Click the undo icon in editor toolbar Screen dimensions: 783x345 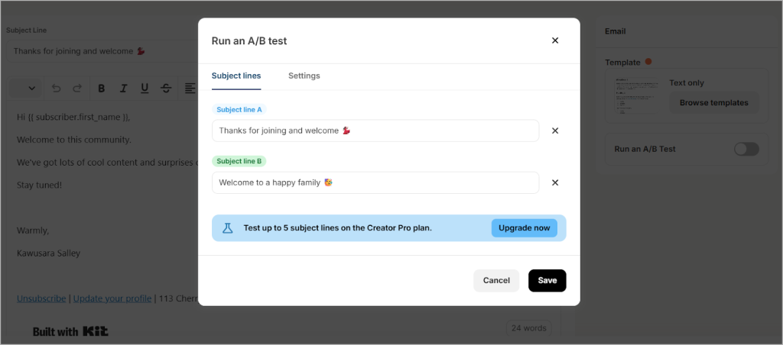point(56,89)
